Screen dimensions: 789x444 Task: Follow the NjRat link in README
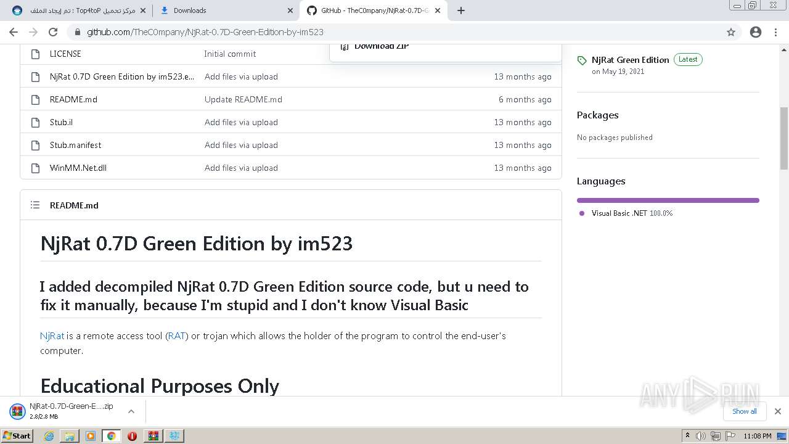pos(52,336)
